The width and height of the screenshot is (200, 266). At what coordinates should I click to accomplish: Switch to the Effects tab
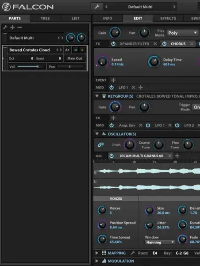[168, 18]
